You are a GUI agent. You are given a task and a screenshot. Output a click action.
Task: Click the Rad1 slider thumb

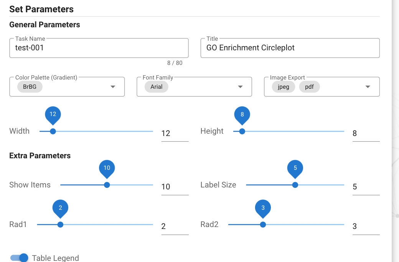point(60,225)
